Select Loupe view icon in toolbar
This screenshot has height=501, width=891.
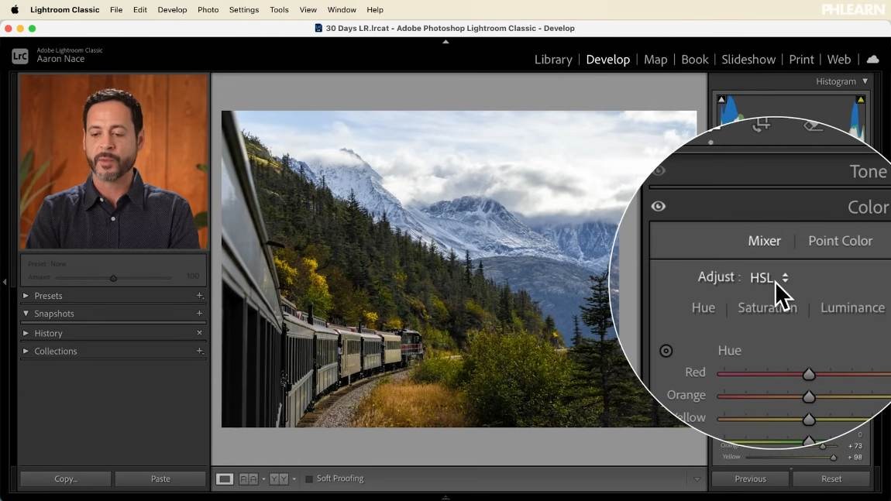(x=225, y=479)
